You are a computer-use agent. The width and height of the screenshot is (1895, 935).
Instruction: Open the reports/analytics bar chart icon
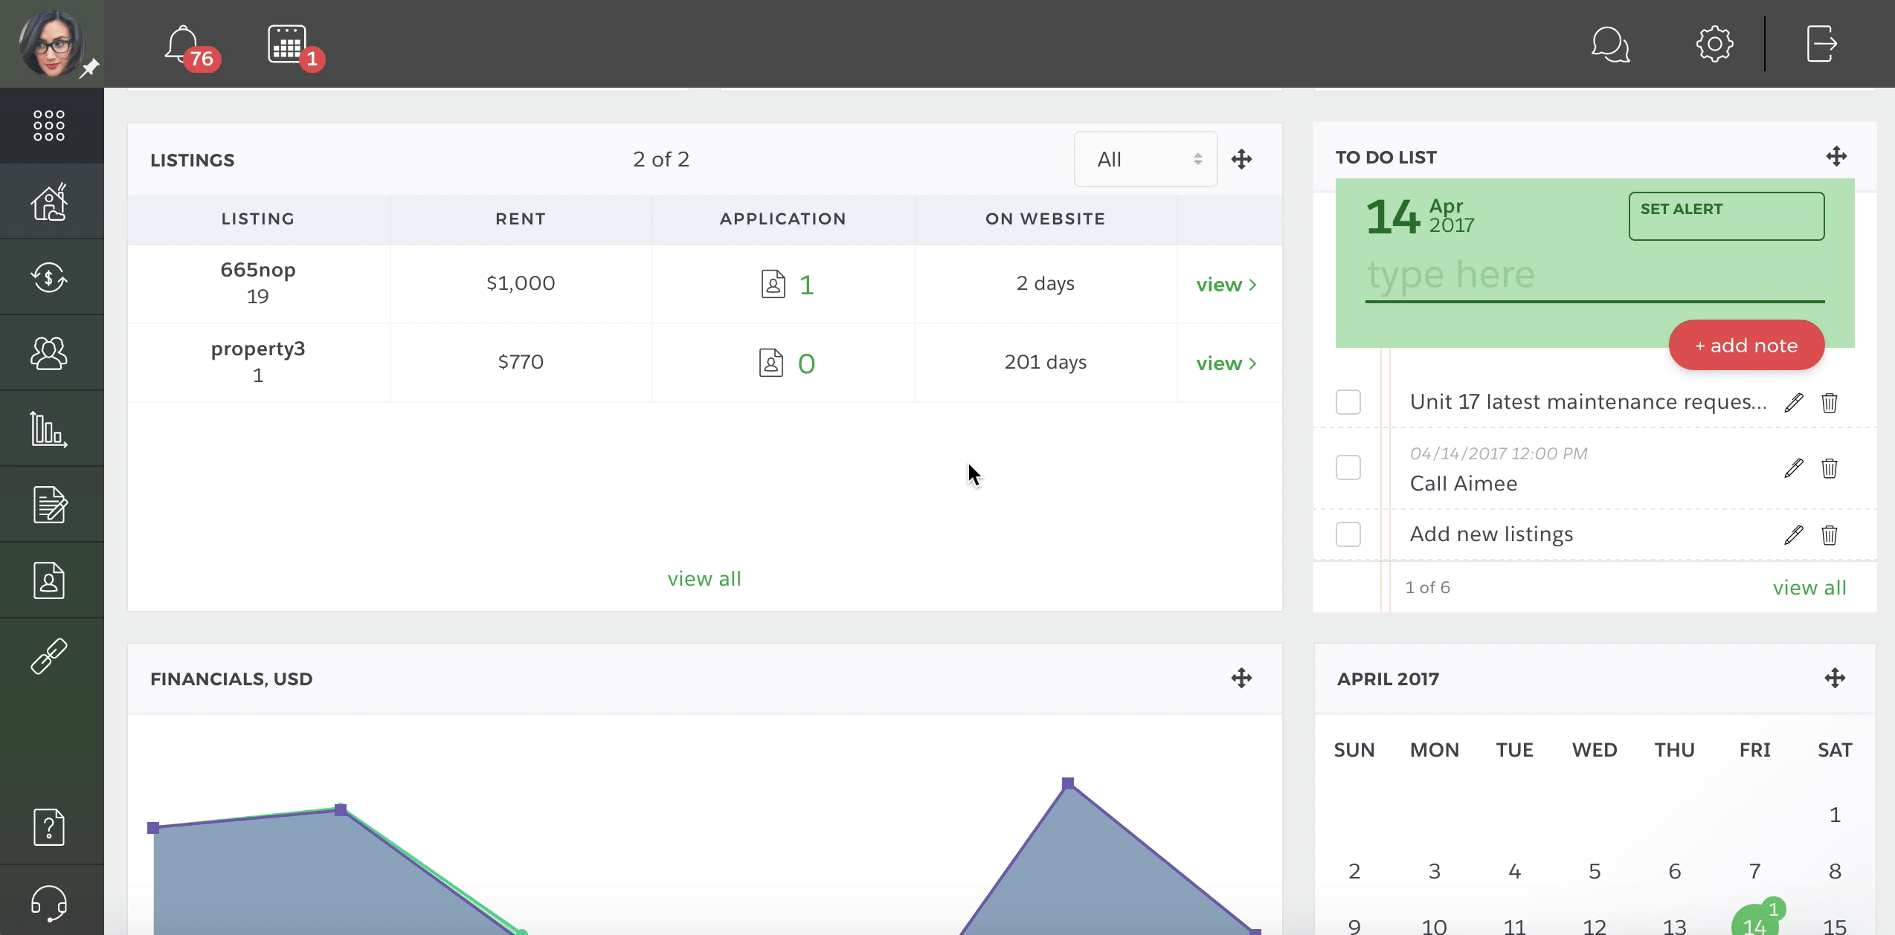tap(50, 429)
